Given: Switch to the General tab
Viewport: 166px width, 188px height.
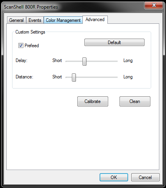Looking at the screenshot, I should pyautogui.click(x=16, y=20).
